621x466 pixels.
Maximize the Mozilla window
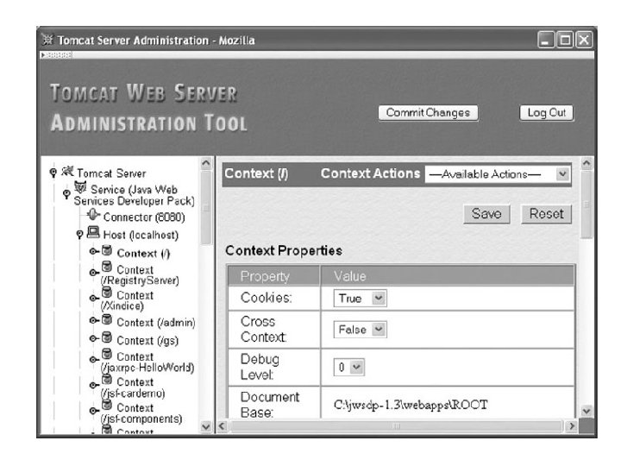coord(565,40)
